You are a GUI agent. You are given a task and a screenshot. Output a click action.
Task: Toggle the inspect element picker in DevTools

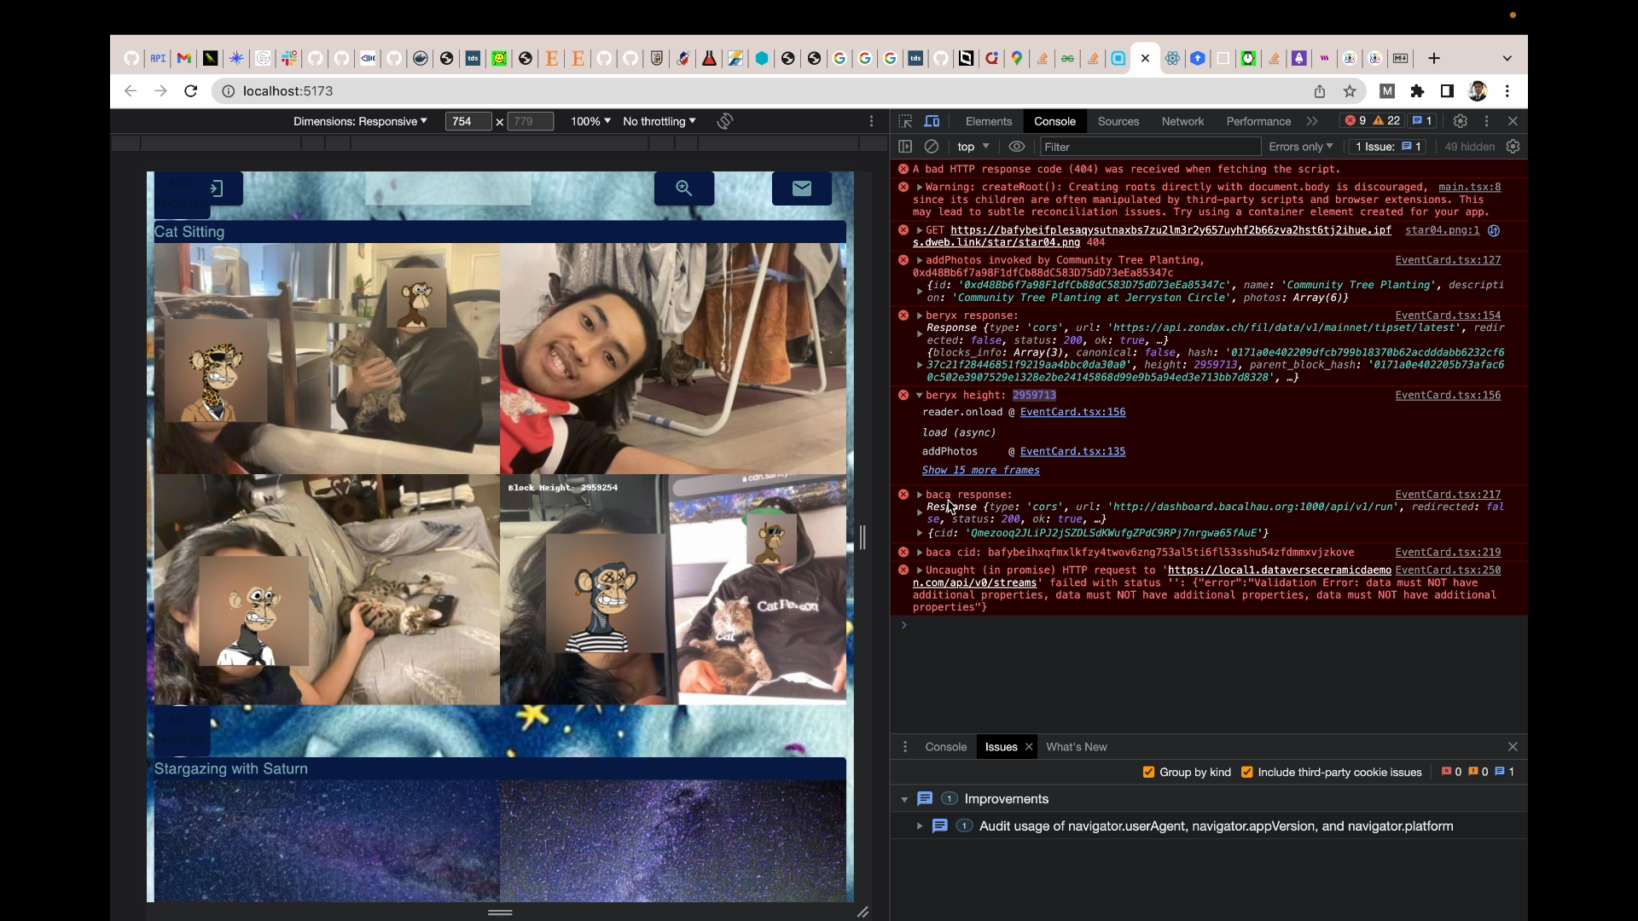click(x=905, y=121)
